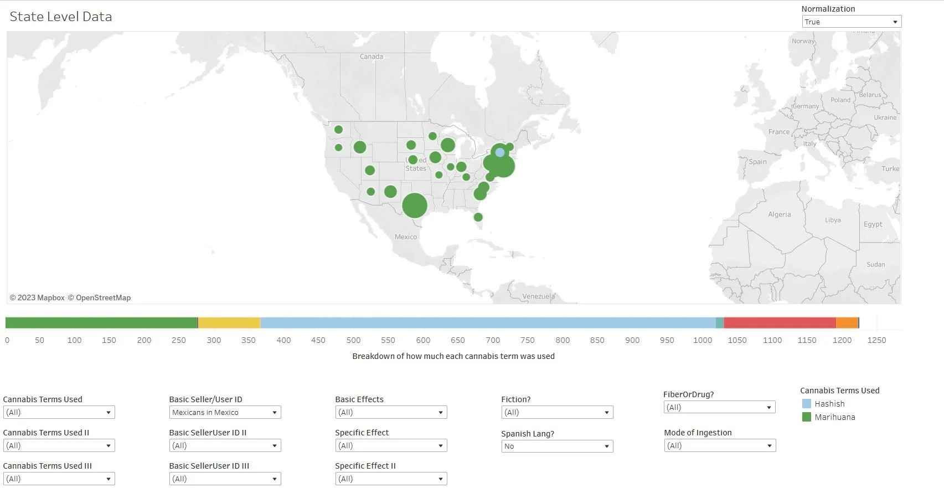Click the 500 axis tick label
This screenshot has height=498, width=944.
tap(353, 340)
